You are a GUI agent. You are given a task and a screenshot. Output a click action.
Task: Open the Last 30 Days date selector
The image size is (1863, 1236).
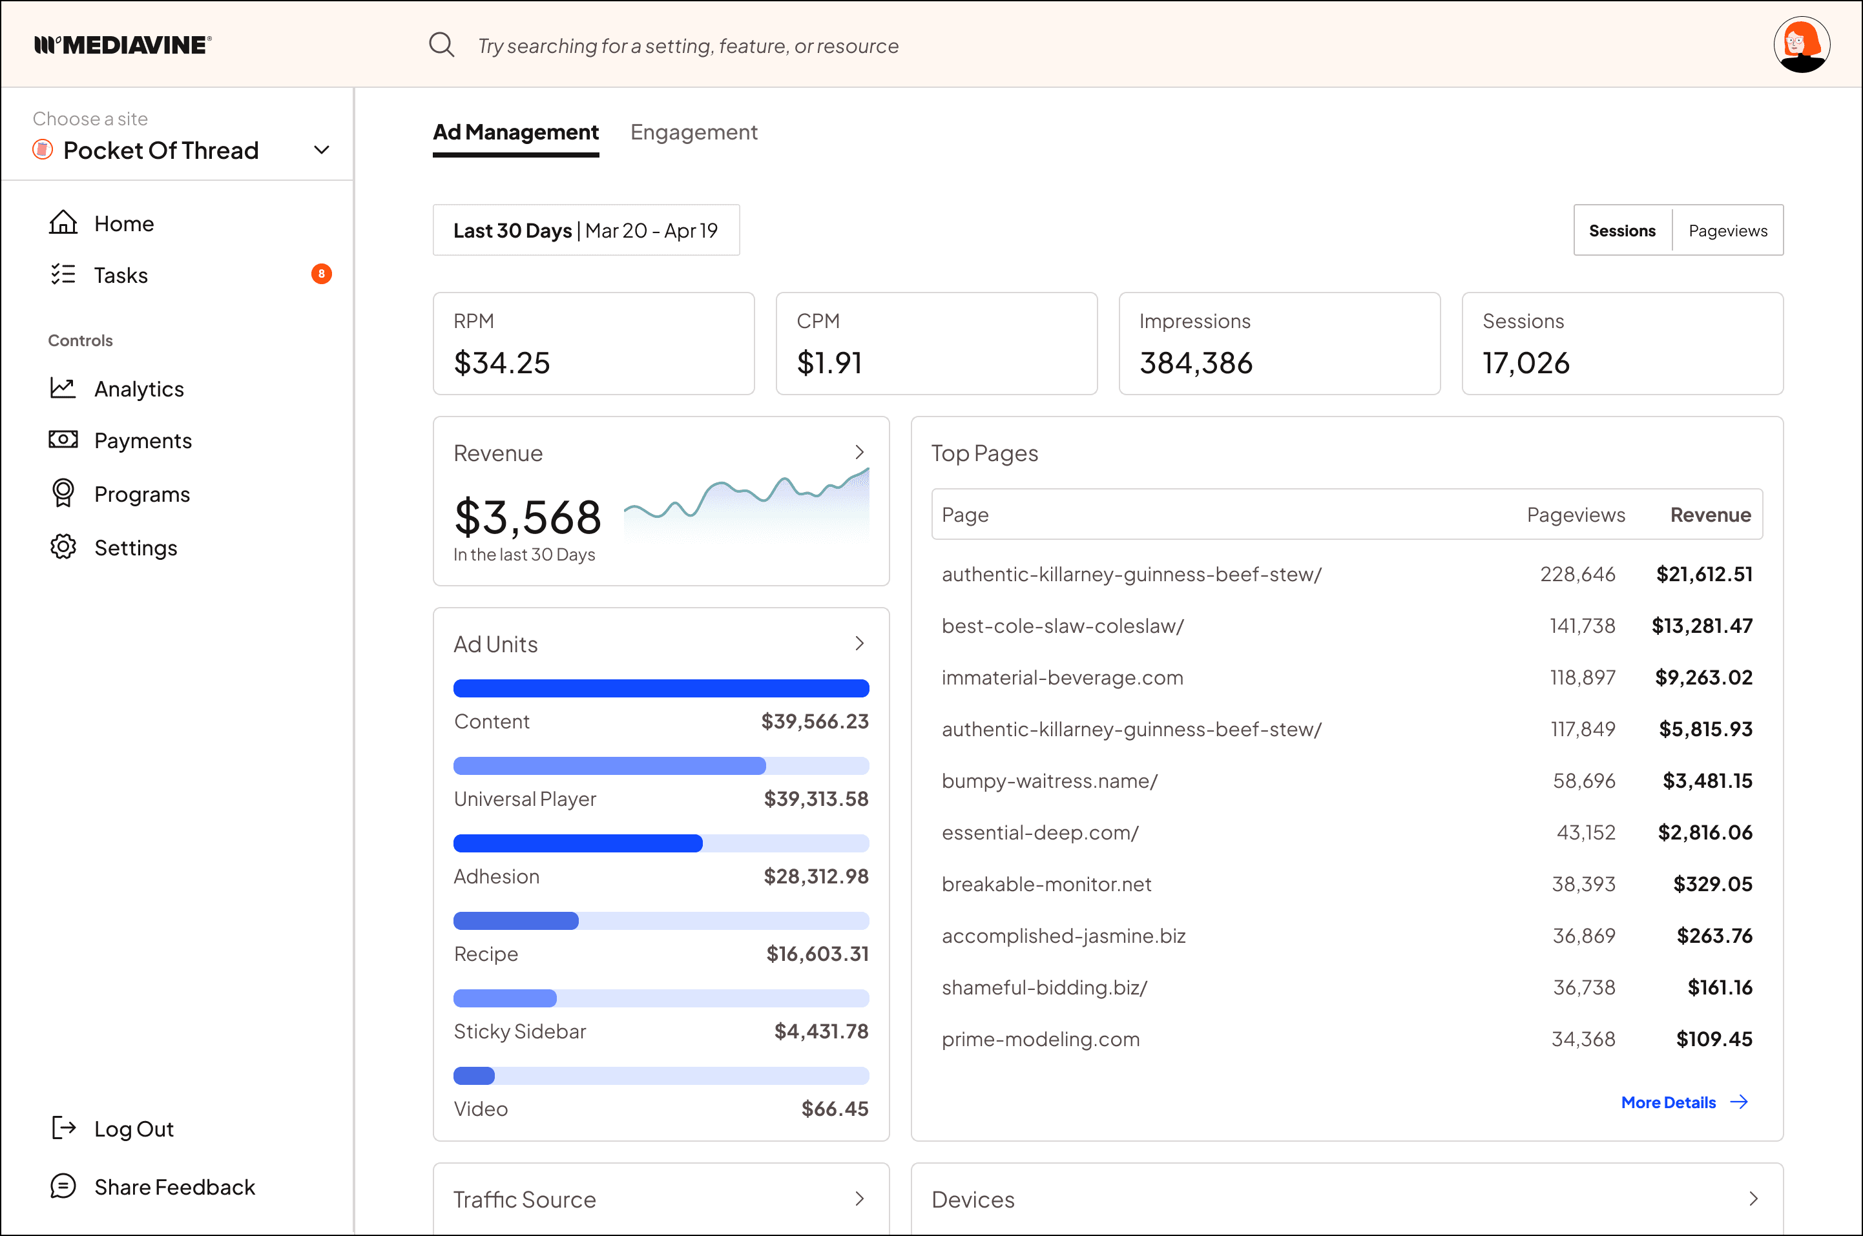586,230
